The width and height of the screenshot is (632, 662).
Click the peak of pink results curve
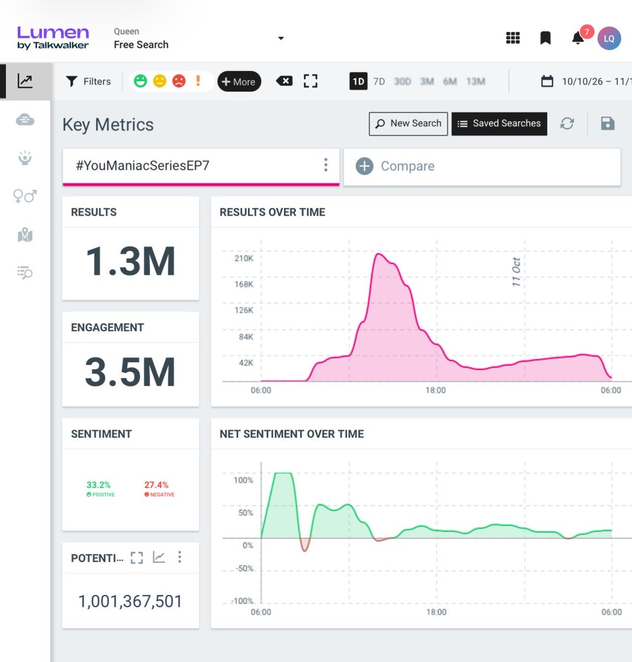378,254
